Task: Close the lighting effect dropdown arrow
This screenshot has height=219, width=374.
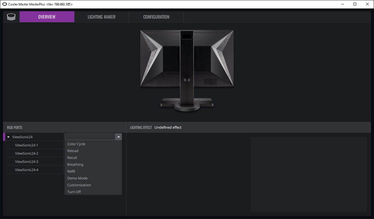Action: 118,137
